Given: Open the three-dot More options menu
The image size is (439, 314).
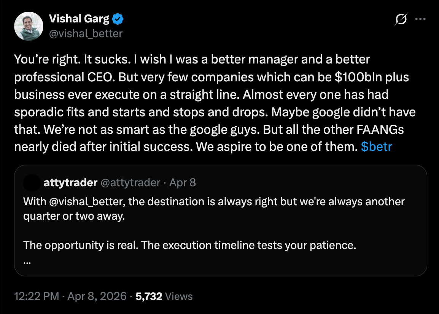Looking at the screenshot, I should point(420,19).
